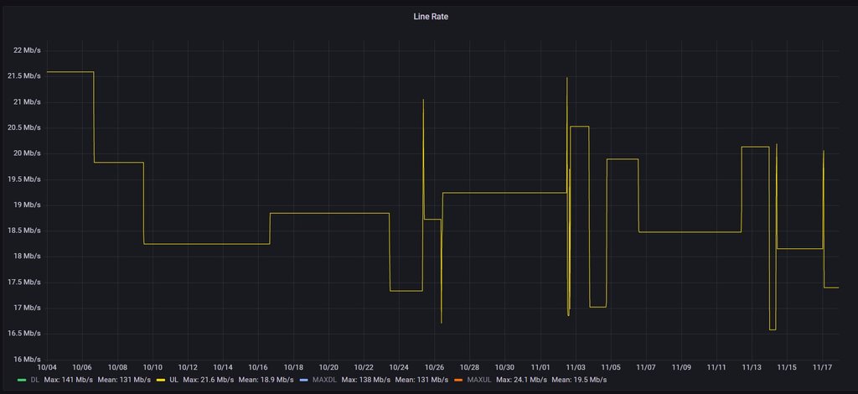Image resolution: width=858 pixels, height=394 pixels.
Task: Show the MAXUL series via legend label
Action: click(x=479, y=381)
